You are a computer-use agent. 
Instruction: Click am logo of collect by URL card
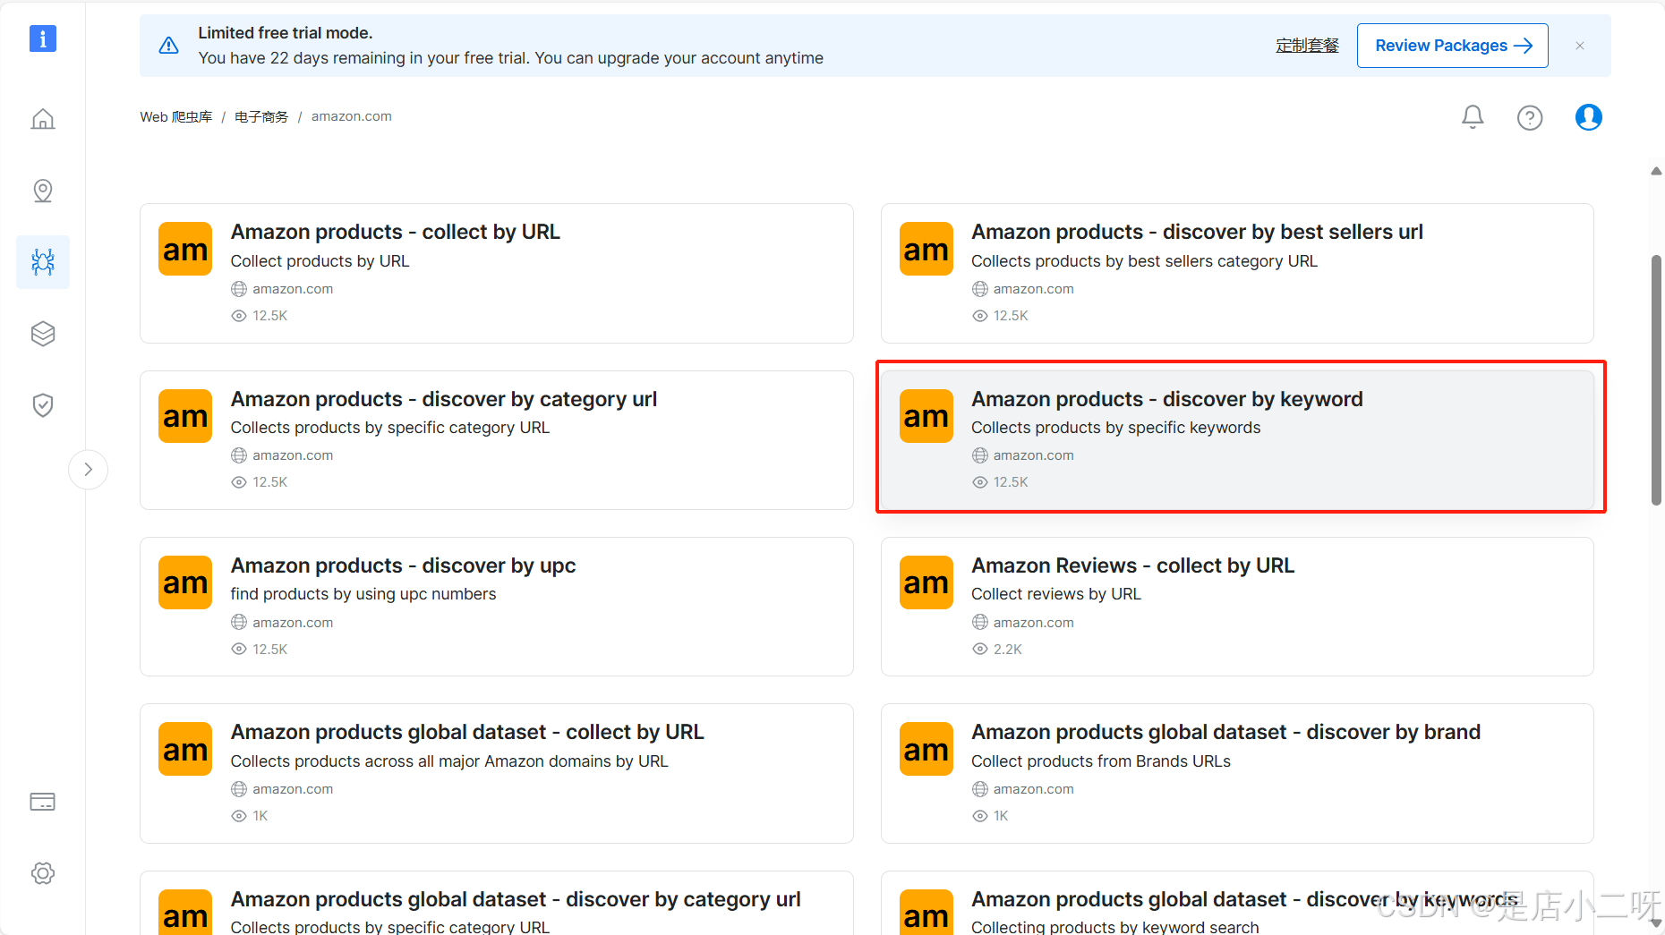click(x=185, y=249)
